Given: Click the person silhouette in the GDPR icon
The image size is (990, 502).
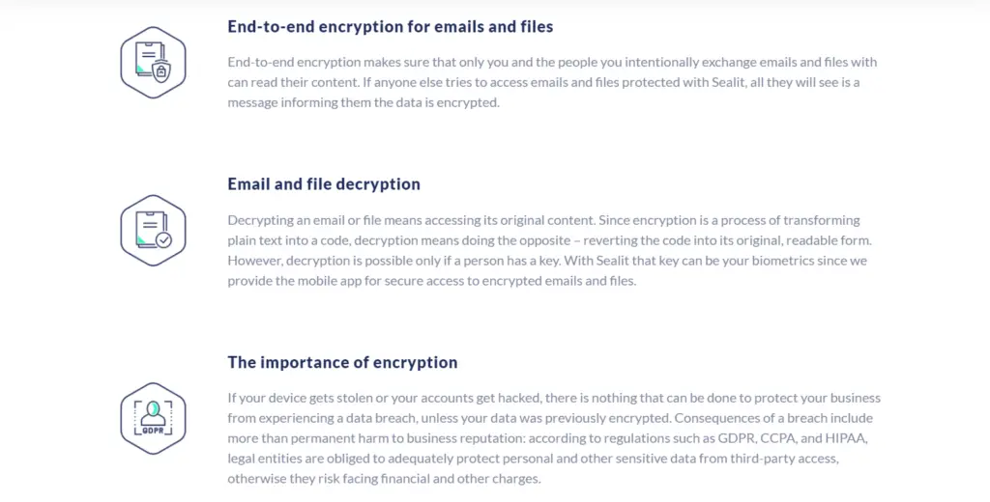Looking at the screenshot, I should click(153, 411).
